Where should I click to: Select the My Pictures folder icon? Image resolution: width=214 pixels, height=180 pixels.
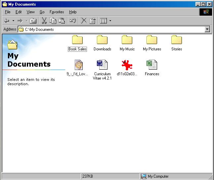tap(152, 40)
